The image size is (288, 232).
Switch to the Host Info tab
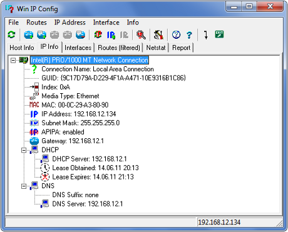click(22, 48)
